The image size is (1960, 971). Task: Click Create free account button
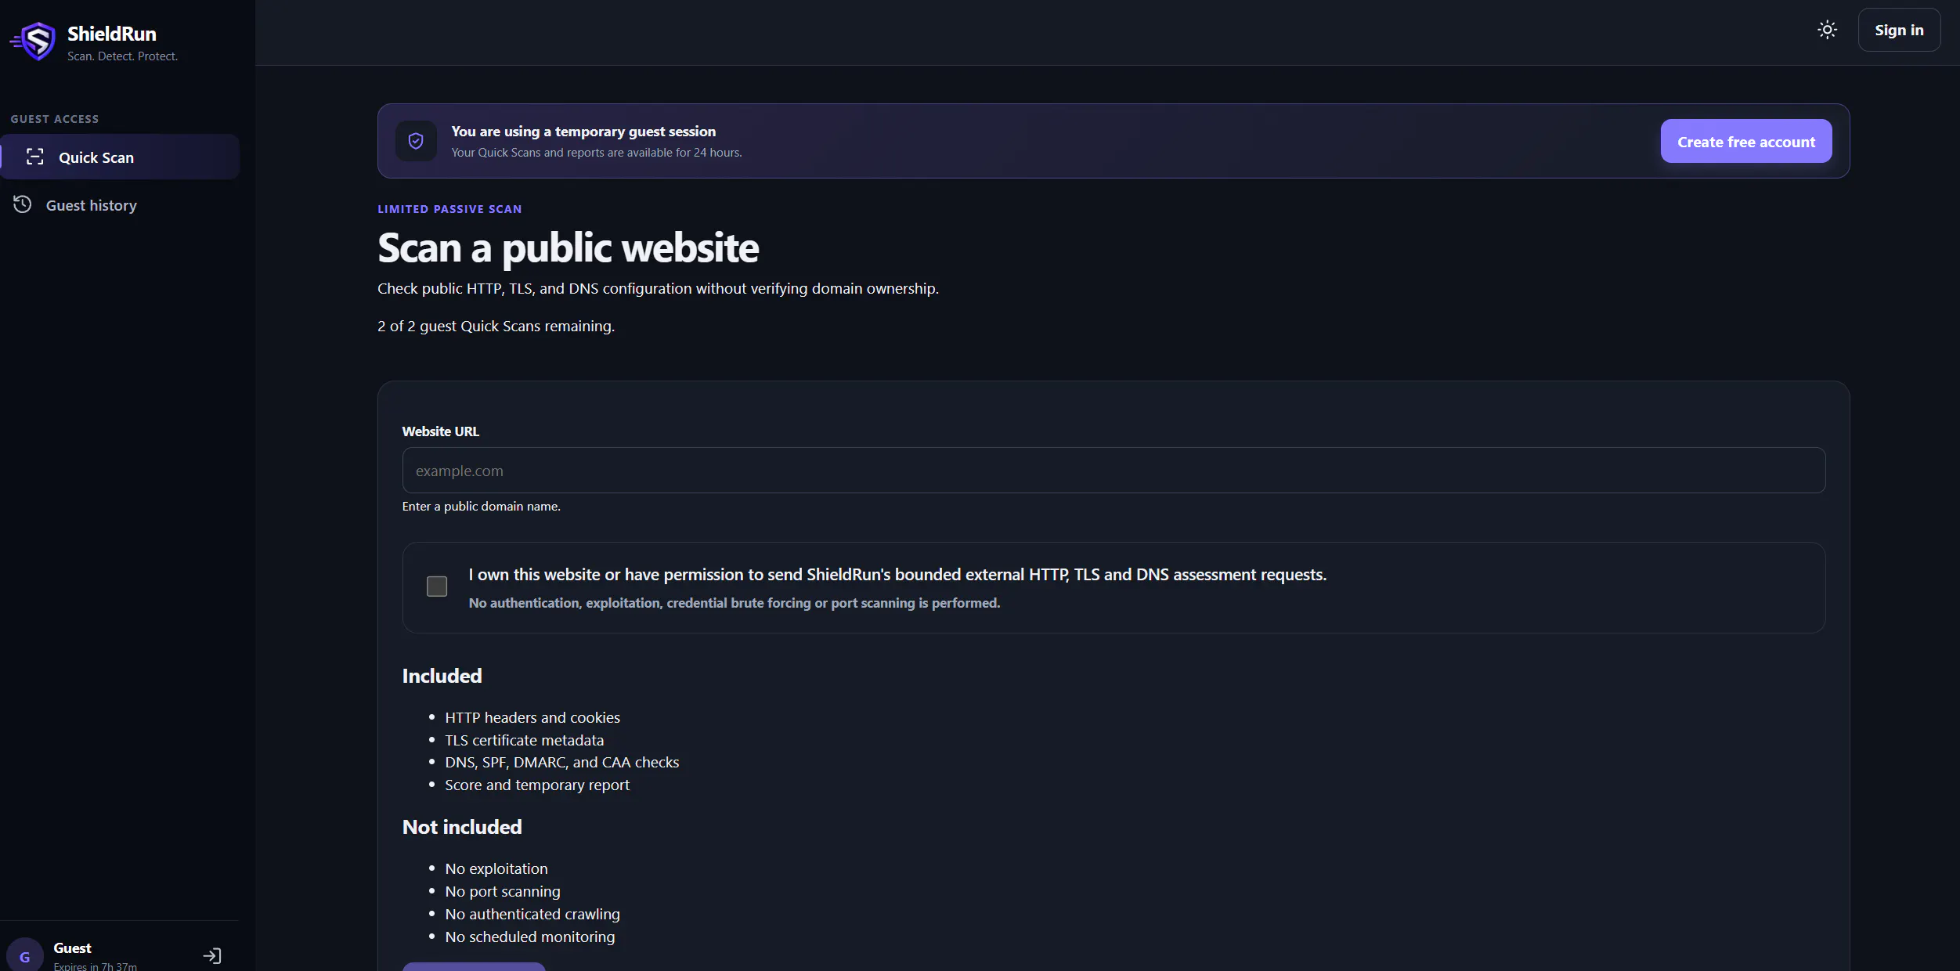1745,141
